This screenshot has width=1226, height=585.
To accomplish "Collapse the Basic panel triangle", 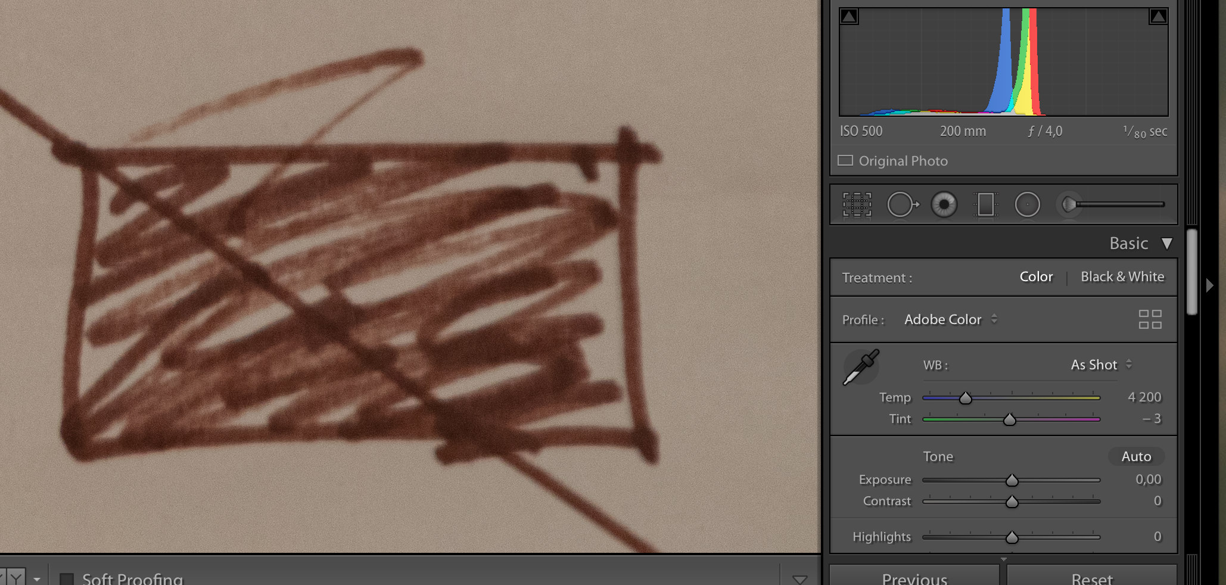I will pos(1167,244).
